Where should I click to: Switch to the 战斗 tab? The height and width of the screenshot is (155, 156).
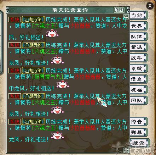(138, 58)
